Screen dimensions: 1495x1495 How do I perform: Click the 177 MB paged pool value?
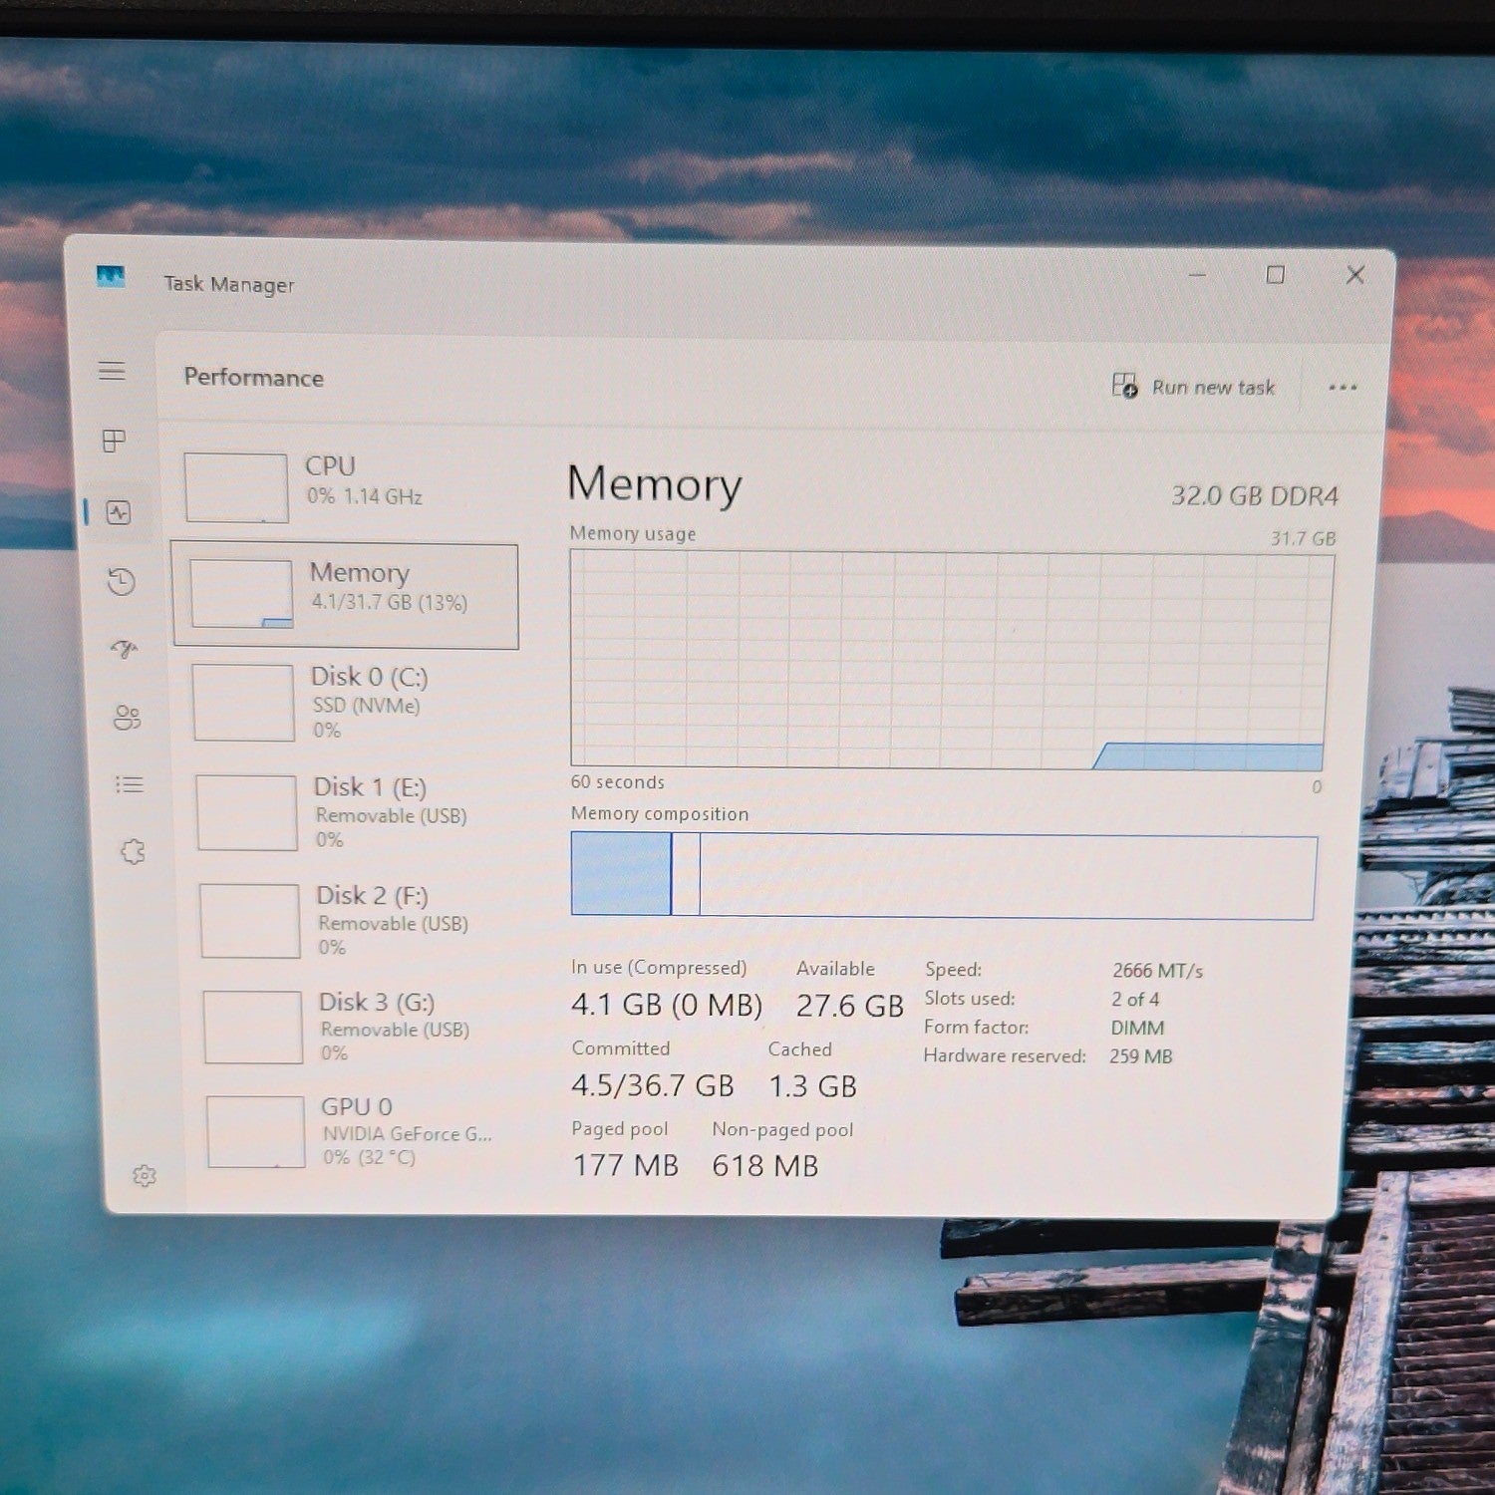pos(626,1165)
